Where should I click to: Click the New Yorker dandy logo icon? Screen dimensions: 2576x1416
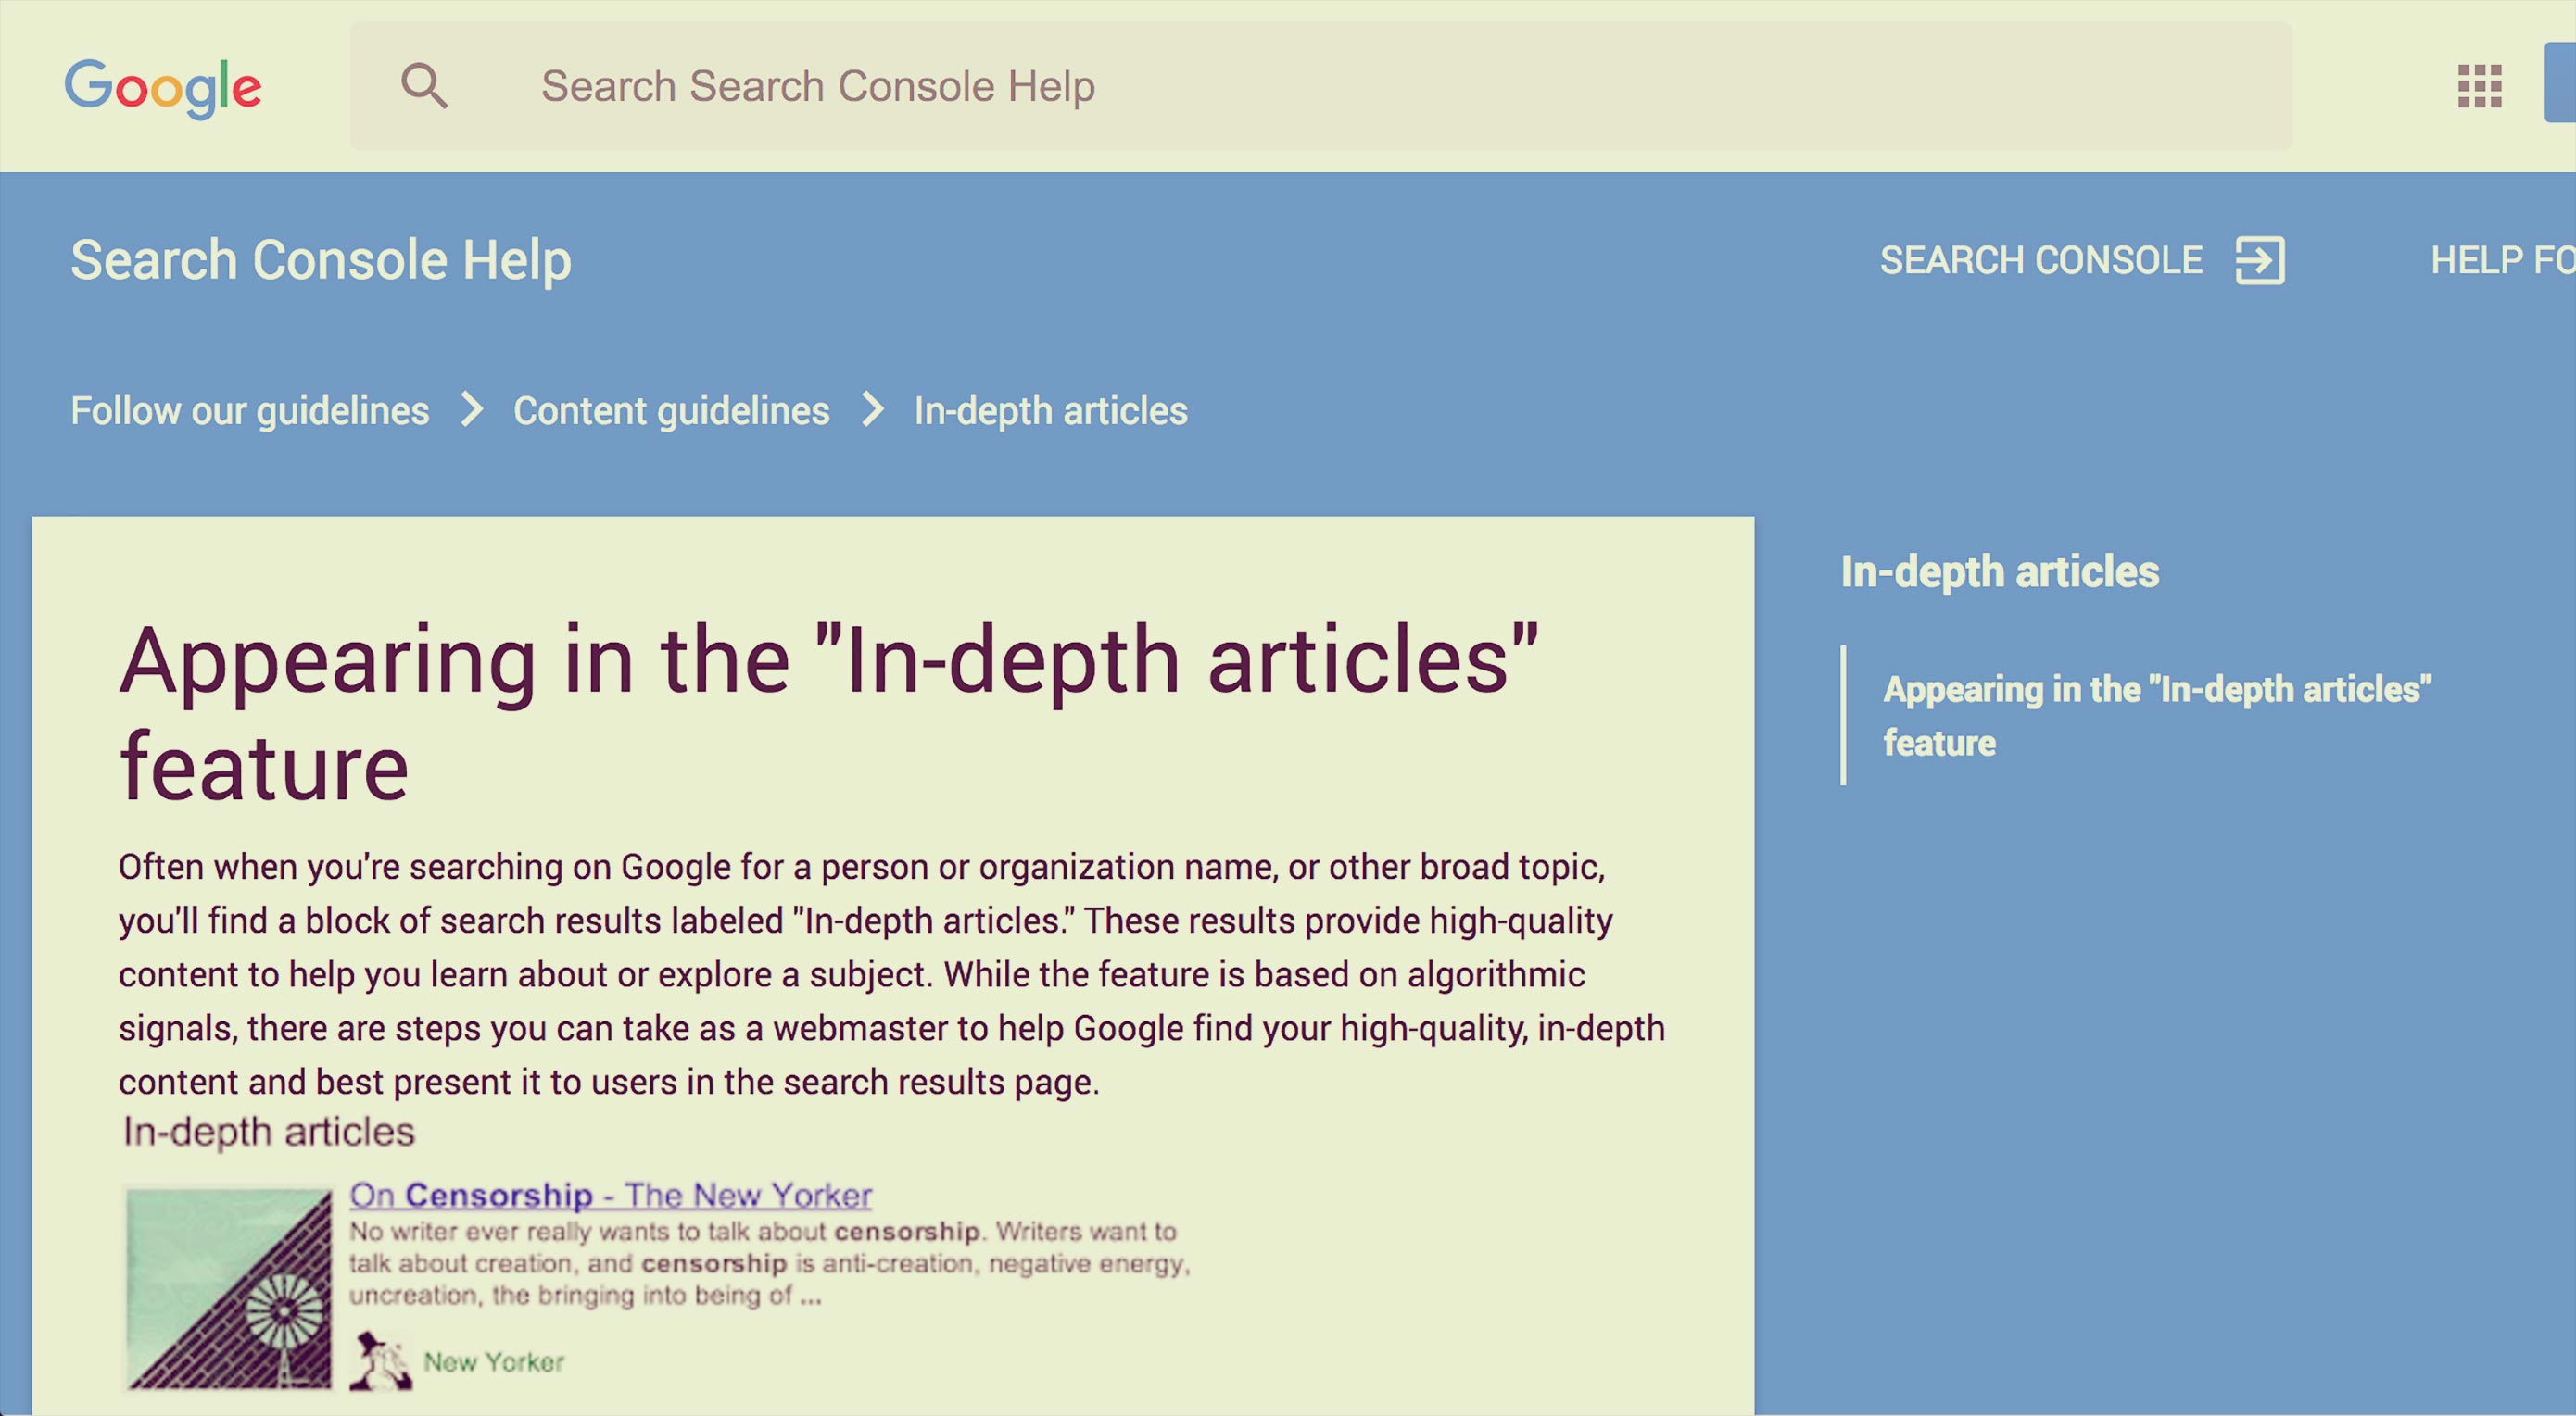(x=381, y=1361)
